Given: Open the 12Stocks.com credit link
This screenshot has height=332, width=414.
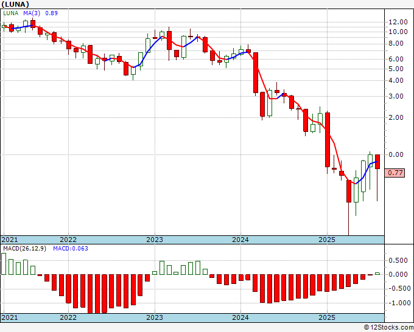Looking at the screenshot, I should (388, 328).
